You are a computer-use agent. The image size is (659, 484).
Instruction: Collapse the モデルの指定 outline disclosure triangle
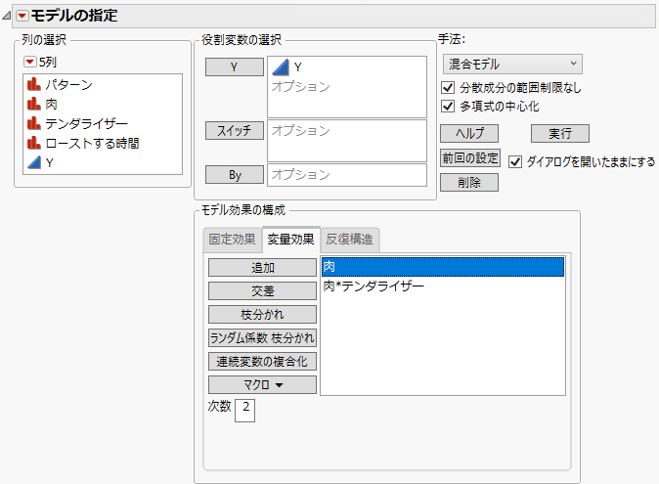coord(8,16)
